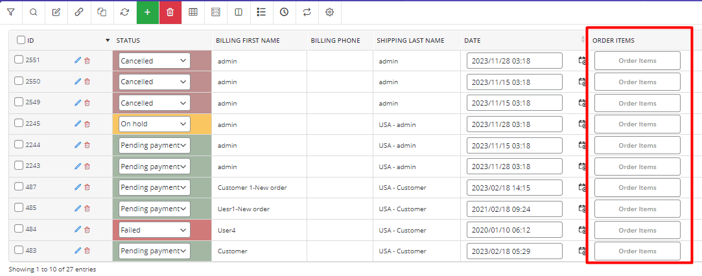The image size is (702, 276).
Task: Click date field 2021/02/18 09:24
Action: click(x=515, y=209)
